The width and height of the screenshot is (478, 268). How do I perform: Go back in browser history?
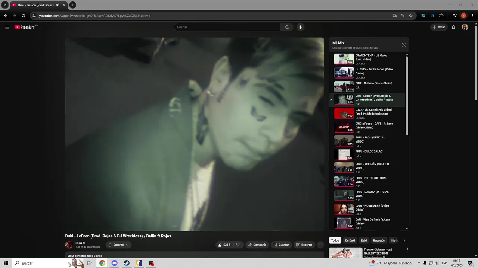[5, 16]
